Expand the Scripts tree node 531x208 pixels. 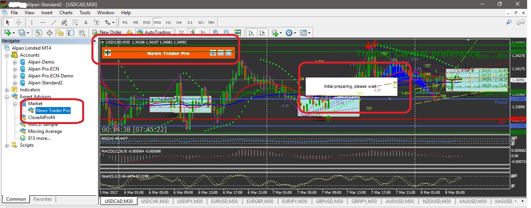[x=7, y=145]
